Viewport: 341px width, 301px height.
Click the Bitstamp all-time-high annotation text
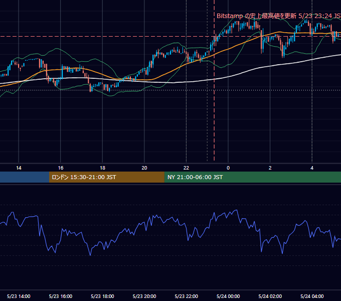click(x=279, y=16)
